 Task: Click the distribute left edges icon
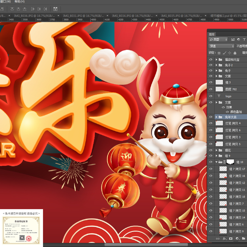pos(33,9)
